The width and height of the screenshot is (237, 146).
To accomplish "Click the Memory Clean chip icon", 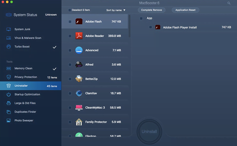I will click(x=9, y=68).
